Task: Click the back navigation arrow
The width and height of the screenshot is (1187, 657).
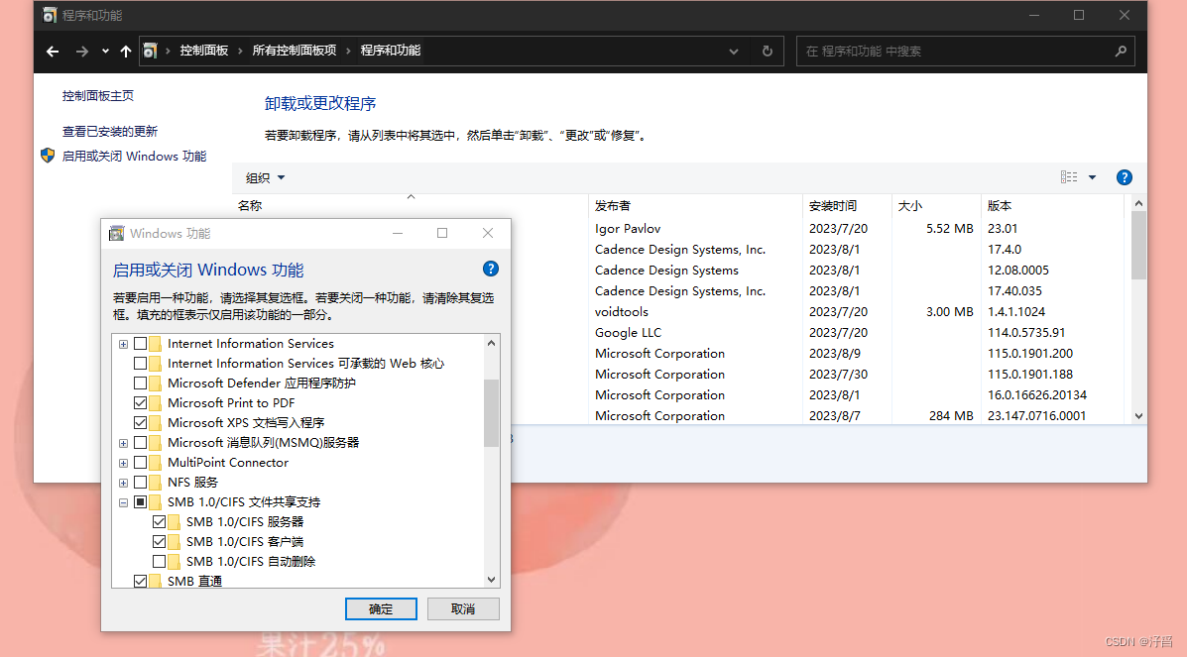Action: (x=53, y=51)
